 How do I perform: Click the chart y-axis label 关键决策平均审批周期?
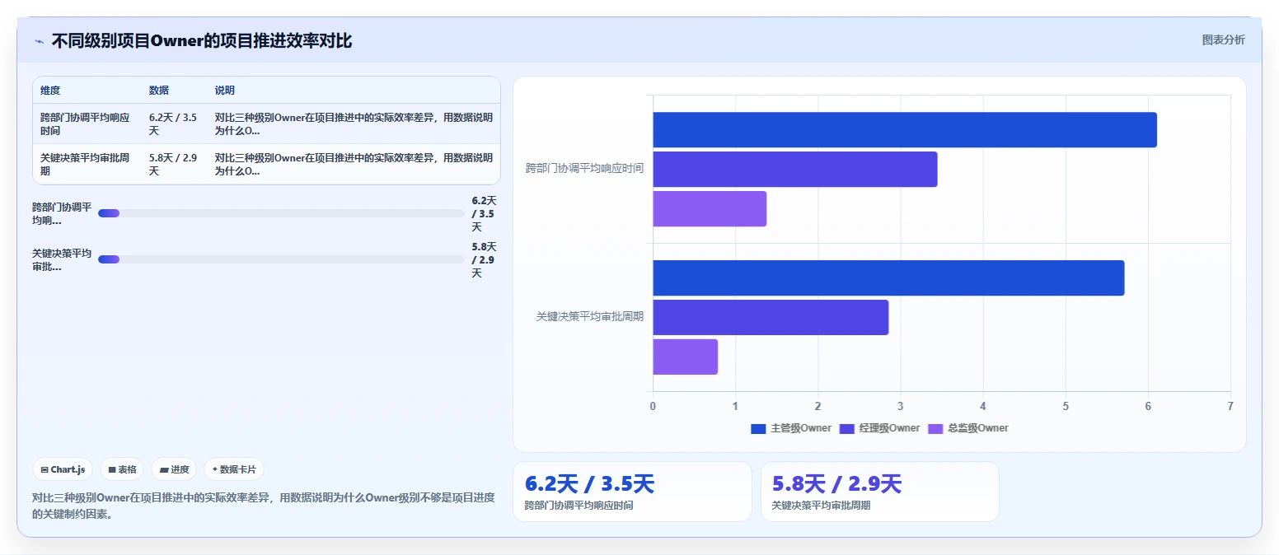click(590, 316)
